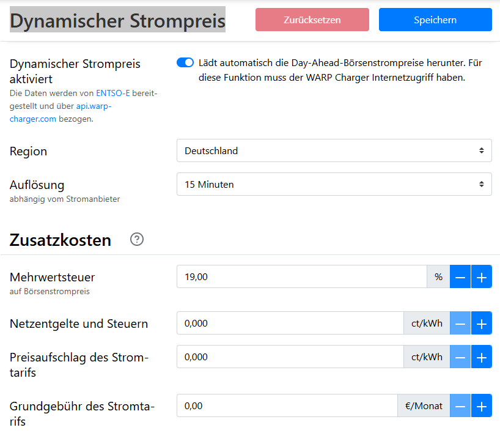Click the Grundgebühr des Stromtarifs input field
The width and height of the screenshot is (500, 433).
click(x=287, y=405)
